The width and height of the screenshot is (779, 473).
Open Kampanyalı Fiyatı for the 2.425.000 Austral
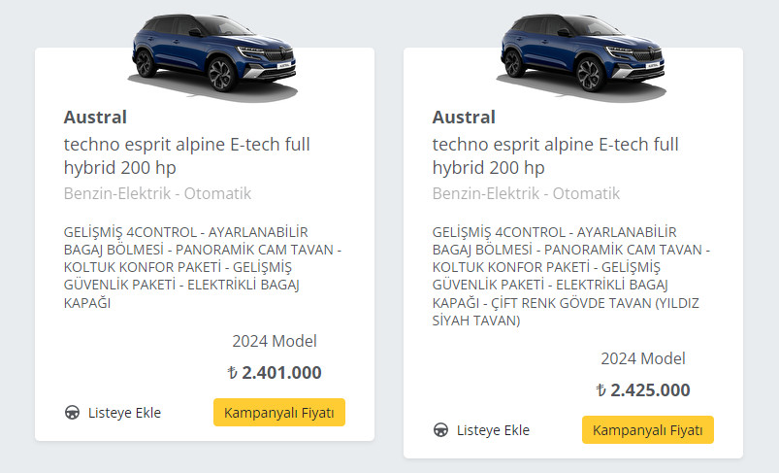tap(648, 429)
